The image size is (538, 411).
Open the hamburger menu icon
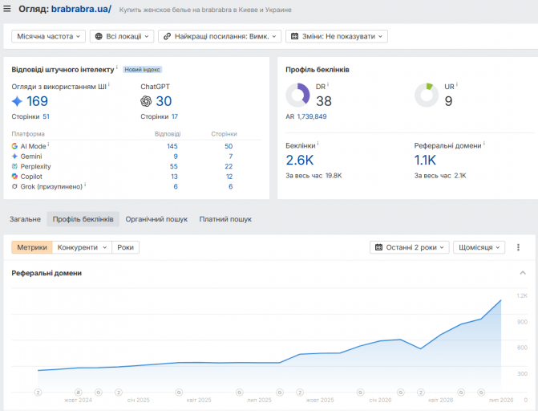(x=7, y=9)
